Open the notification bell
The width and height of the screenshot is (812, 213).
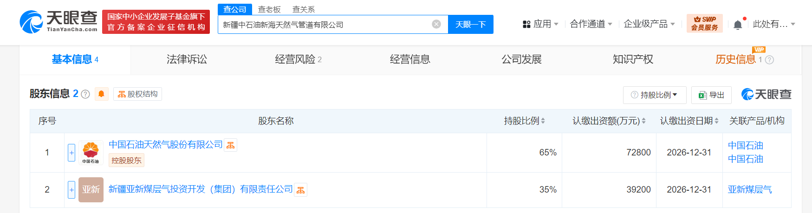coord(738,25)
